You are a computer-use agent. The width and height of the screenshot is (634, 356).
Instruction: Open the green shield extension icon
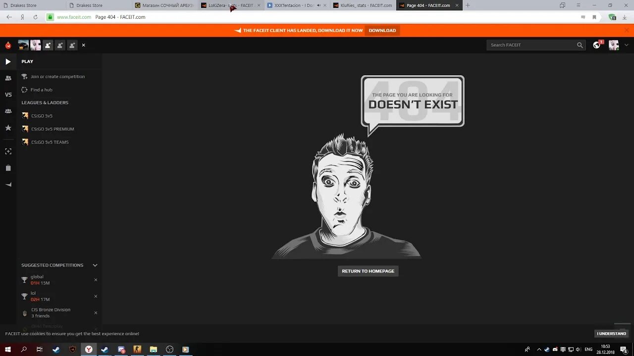coord(613,17)
